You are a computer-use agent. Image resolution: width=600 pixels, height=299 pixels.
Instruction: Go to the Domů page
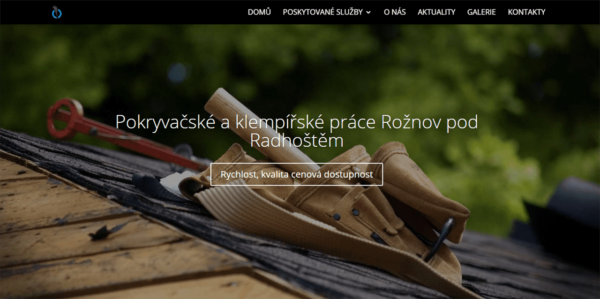(259, 12)
